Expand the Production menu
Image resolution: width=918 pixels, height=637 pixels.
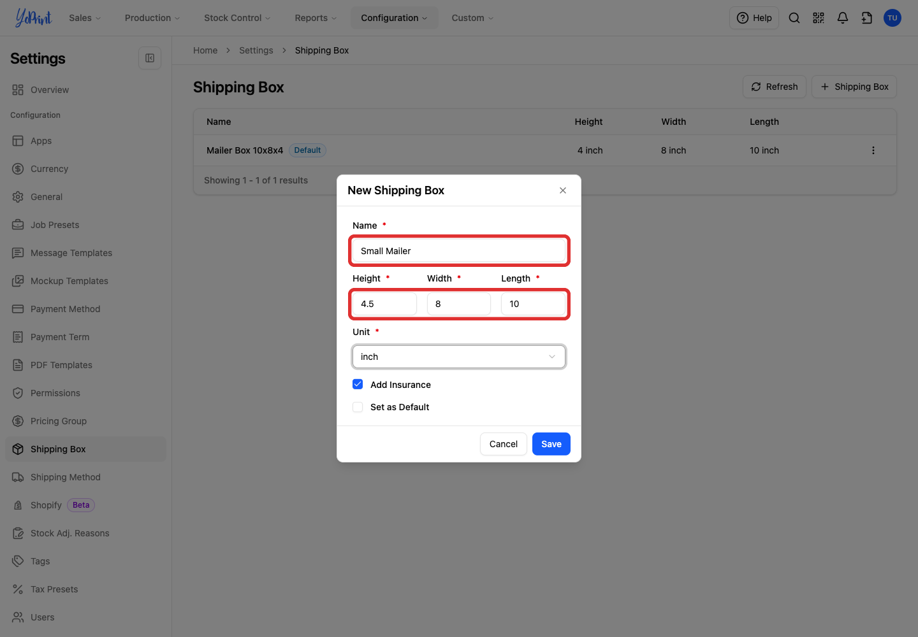(152, 18)
